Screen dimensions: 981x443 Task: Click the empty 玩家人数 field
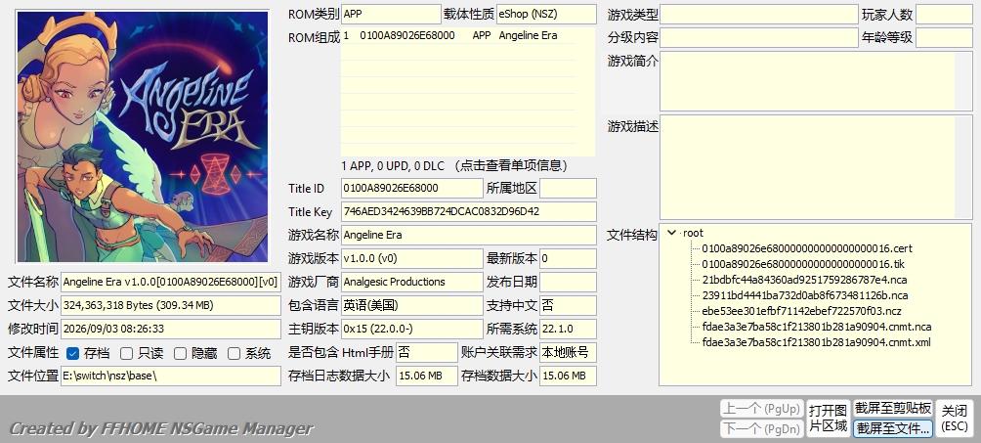(944, 15)
